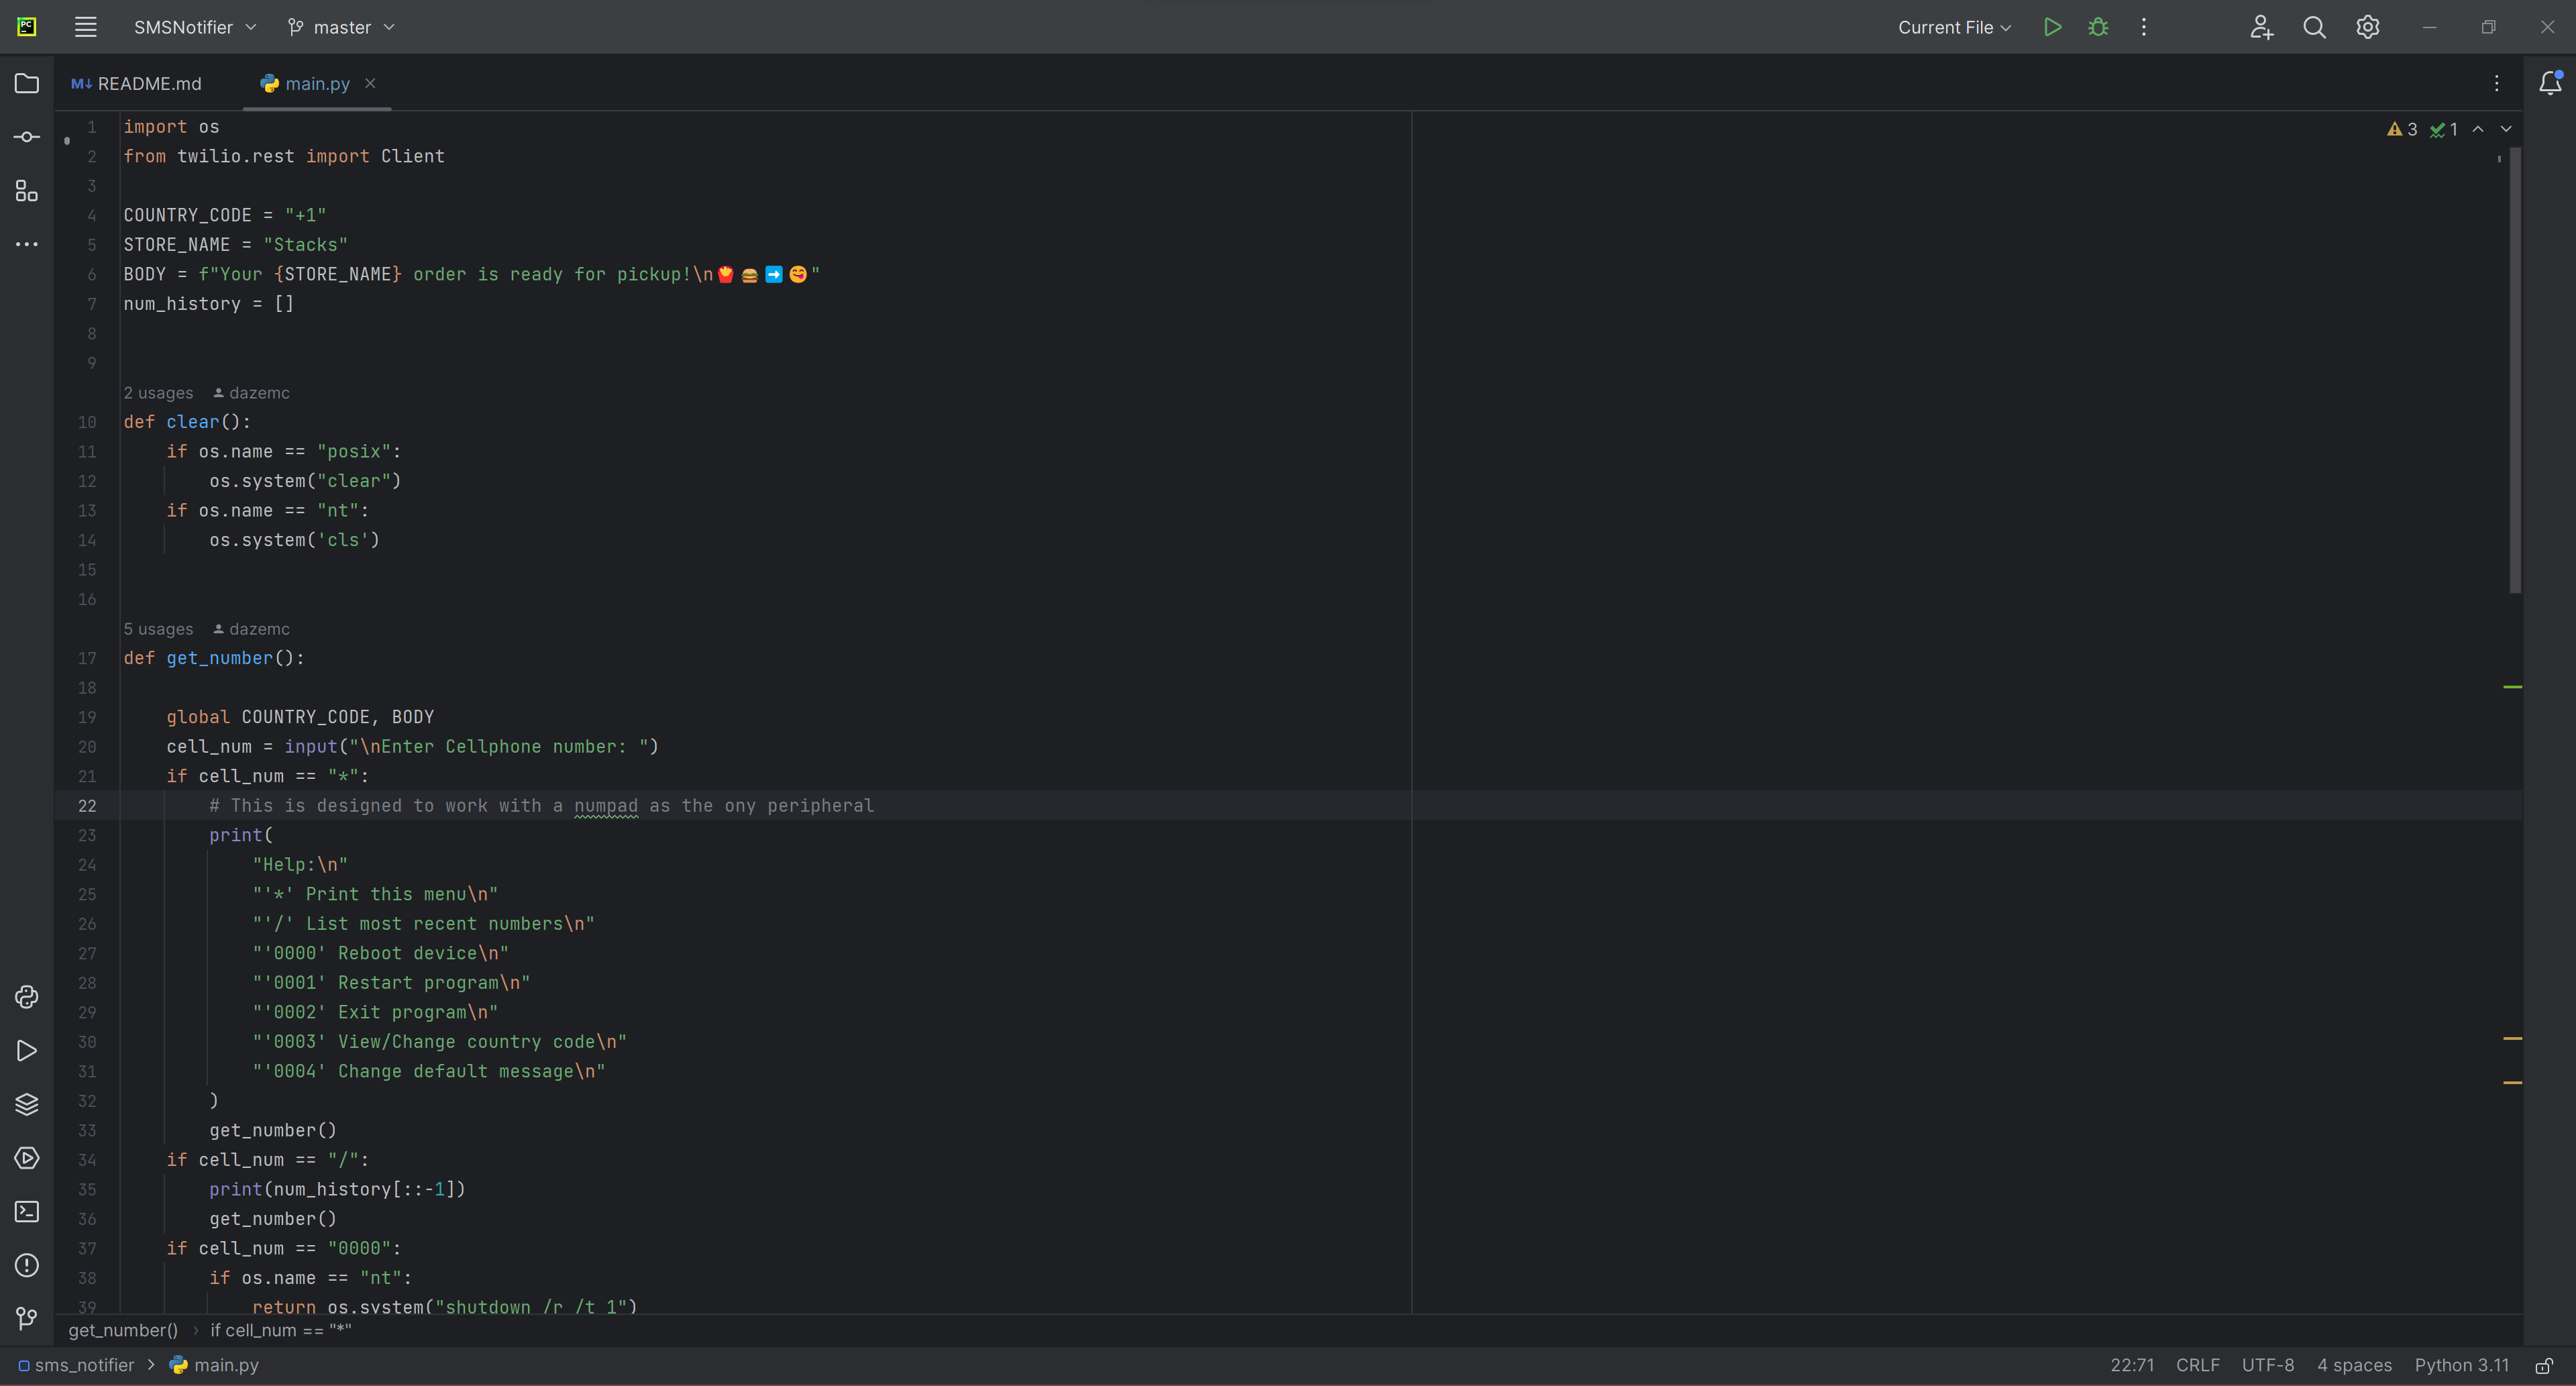Screen dimensions: 2576x1386
Task: Show the 1 typo indicator
Action: (x=2444, y=129)
